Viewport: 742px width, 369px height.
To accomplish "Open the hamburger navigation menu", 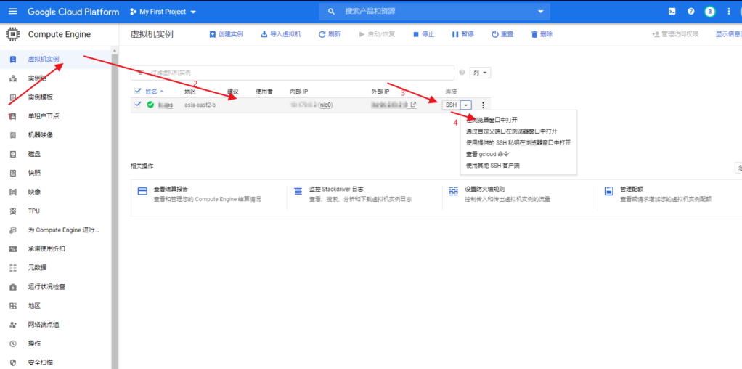I will (x=13, y=12).
